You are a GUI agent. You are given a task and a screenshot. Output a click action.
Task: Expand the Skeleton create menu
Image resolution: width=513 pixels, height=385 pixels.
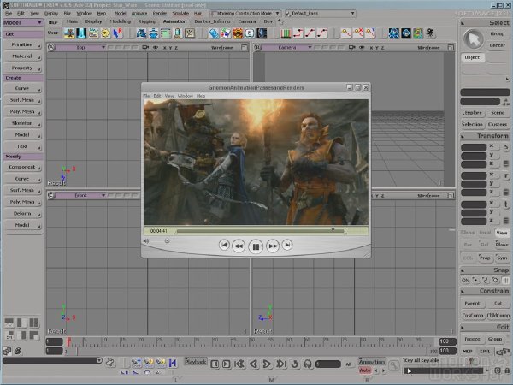tap(23, 123)
